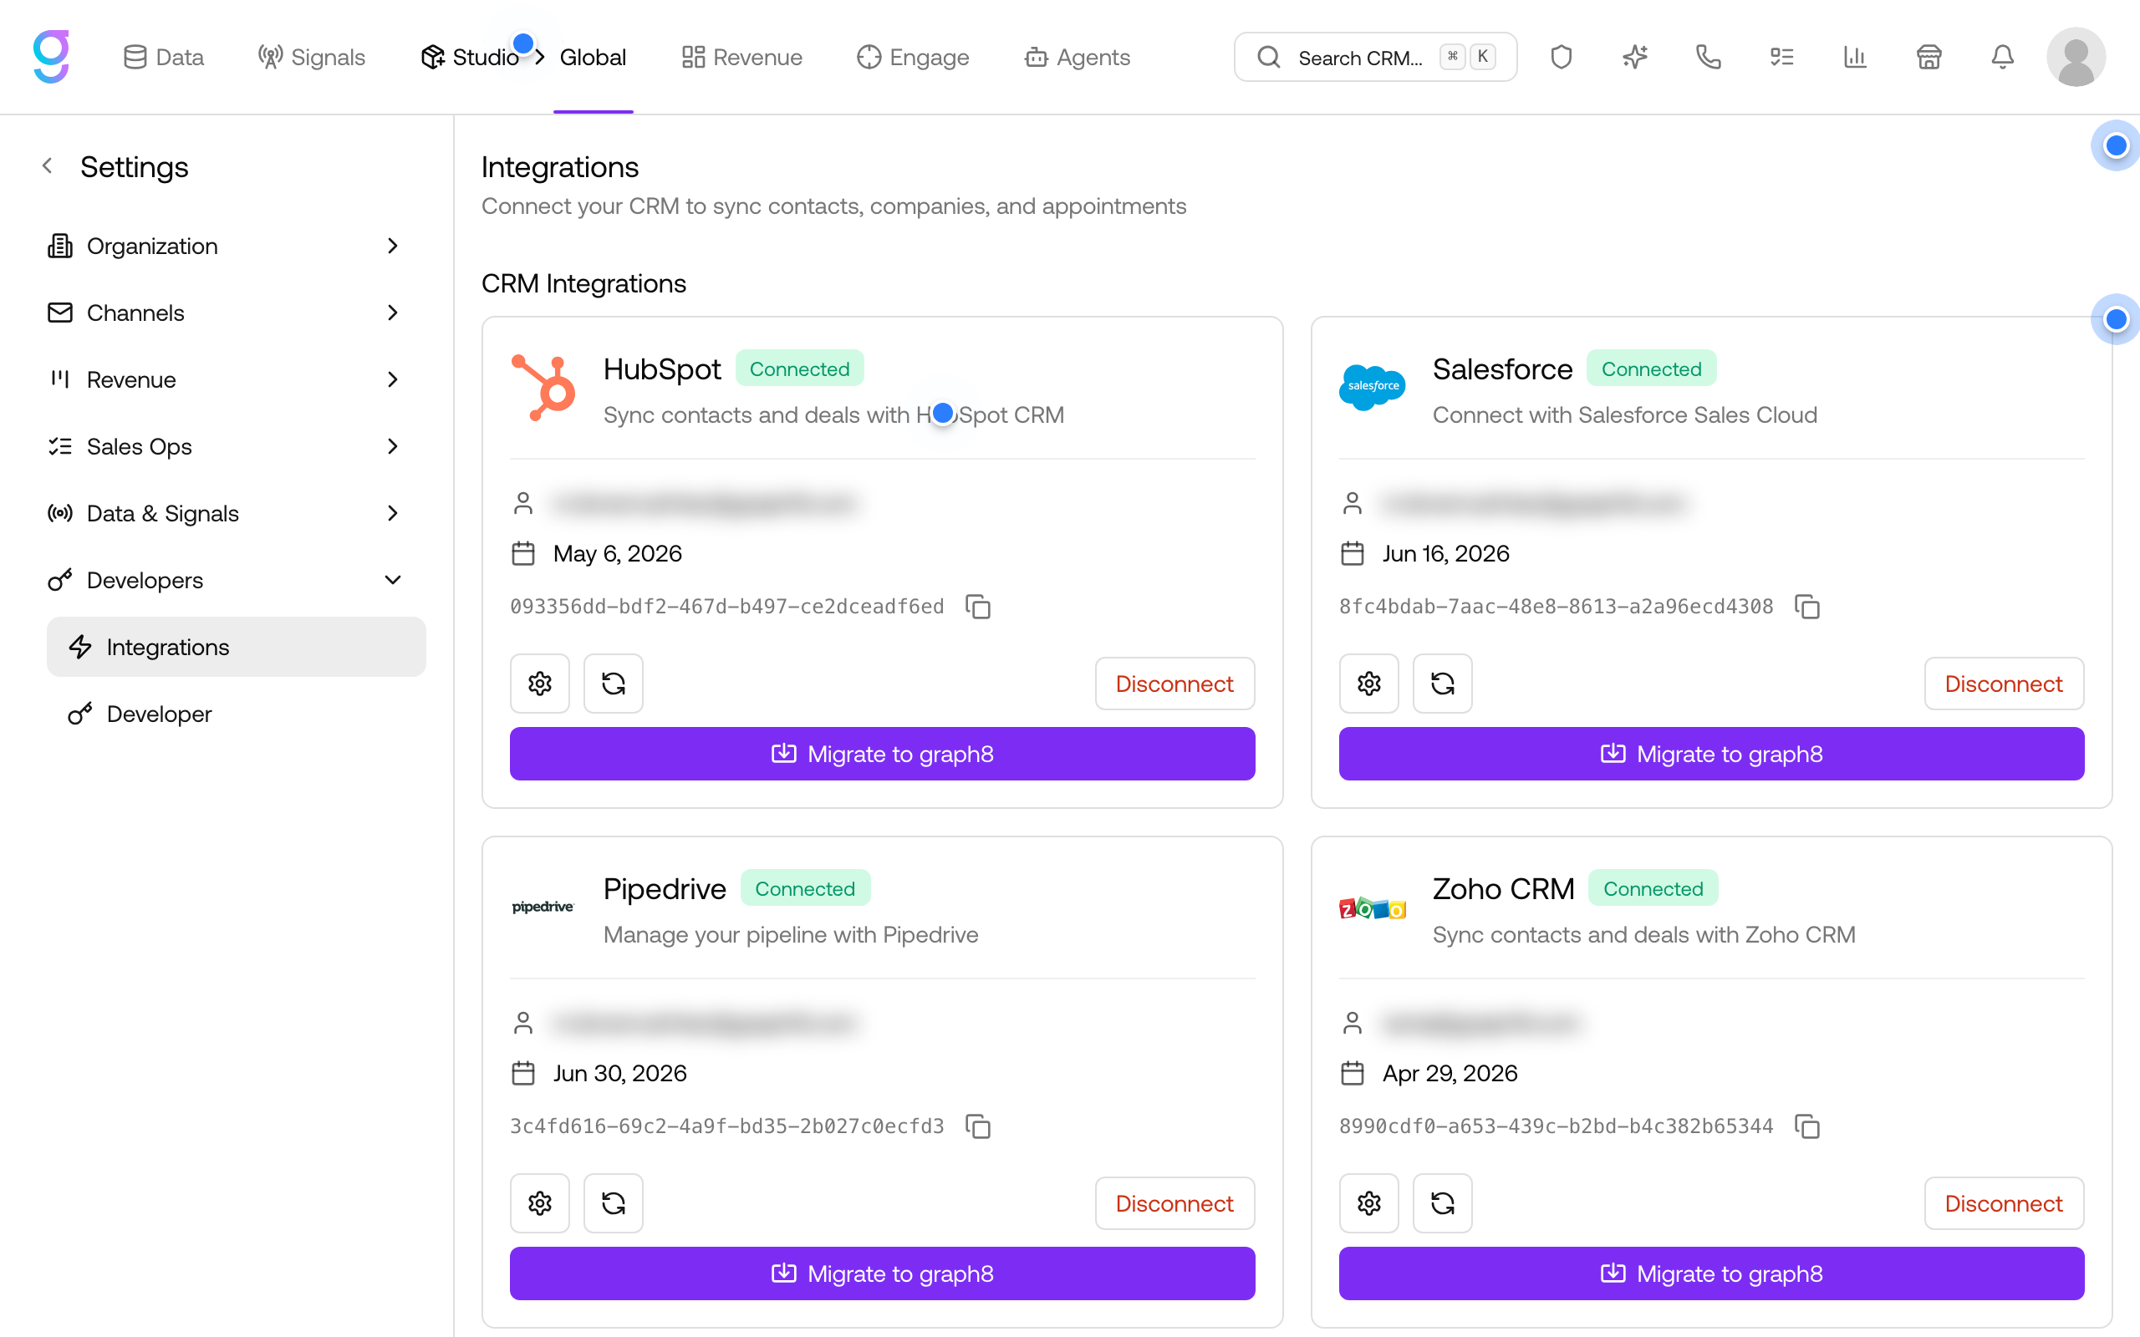Click the Pipedrive logo
2140x1337 pixels.
tap(543, 907)
